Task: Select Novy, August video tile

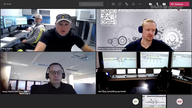Action: click(x=48, y=30)
